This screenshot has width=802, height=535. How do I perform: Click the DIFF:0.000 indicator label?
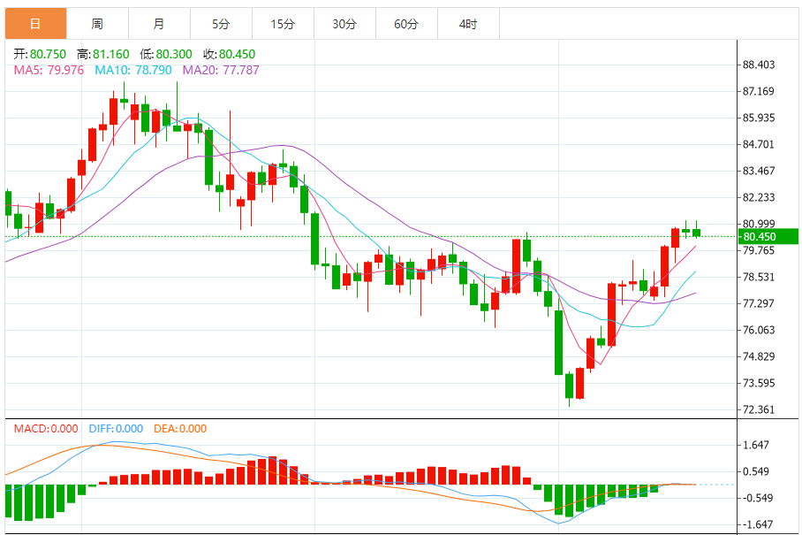[116, 429]
